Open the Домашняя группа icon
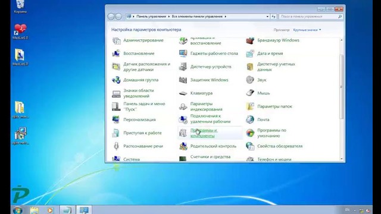The width and height of the screenshot is (381, 214). (116, 80)
